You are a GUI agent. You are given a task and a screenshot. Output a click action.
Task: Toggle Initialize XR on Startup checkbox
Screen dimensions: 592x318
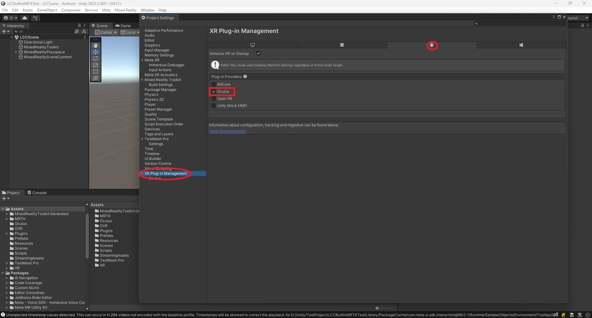click(x=258, y=53)
